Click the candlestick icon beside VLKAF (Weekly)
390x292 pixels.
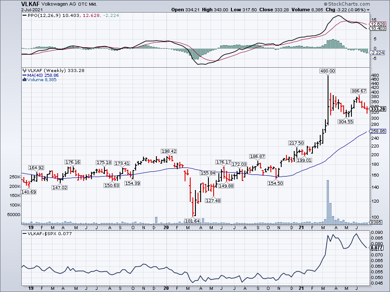pos(24,70)
